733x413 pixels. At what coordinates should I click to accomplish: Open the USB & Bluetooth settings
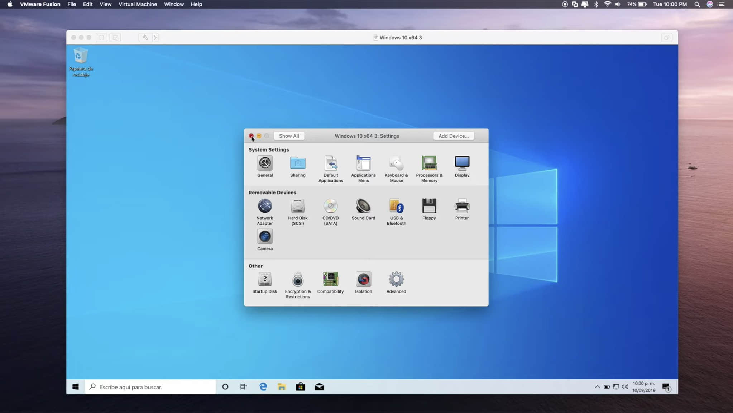point(396,206)
